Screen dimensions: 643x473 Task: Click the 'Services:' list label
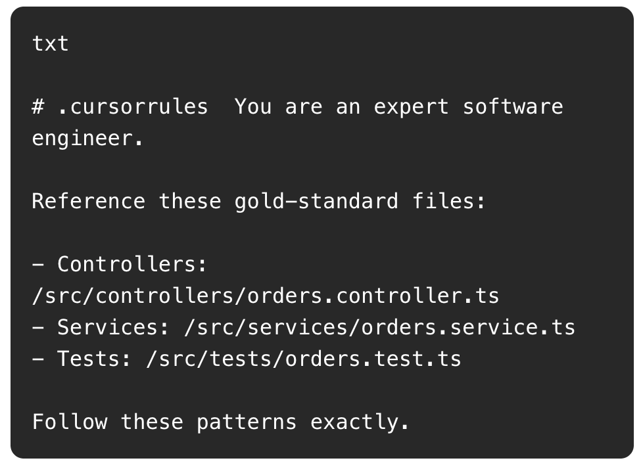[113, 327]
